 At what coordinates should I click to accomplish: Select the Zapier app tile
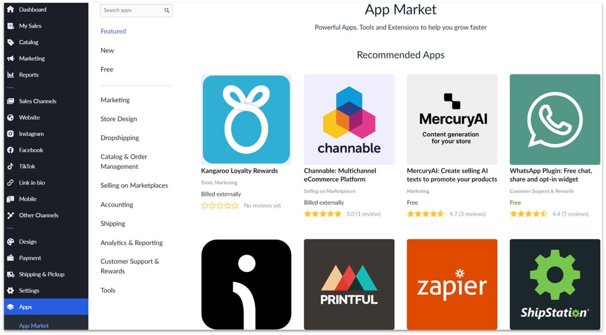[452, 284]
